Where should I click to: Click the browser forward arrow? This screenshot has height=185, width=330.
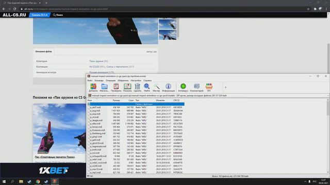click(9, 9)
